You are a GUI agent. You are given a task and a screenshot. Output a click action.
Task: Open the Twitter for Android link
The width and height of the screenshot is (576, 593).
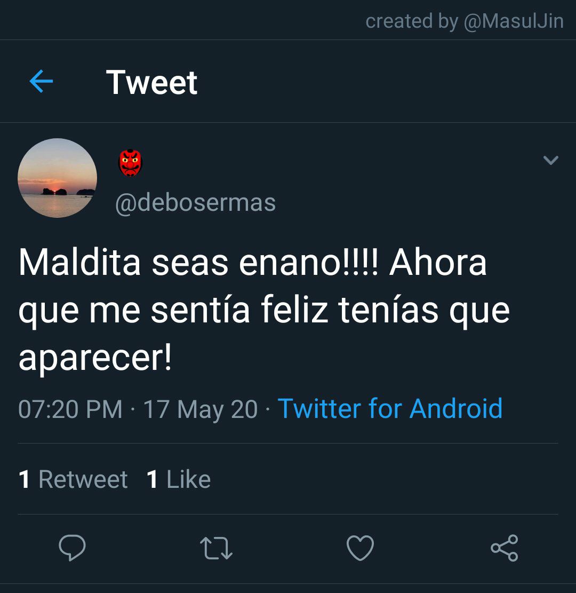[x=390, y=408]
